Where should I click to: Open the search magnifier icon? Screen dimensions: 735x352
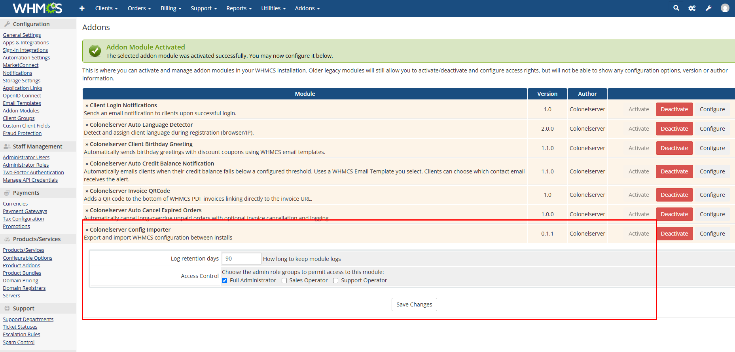click(x=676, y=8)
